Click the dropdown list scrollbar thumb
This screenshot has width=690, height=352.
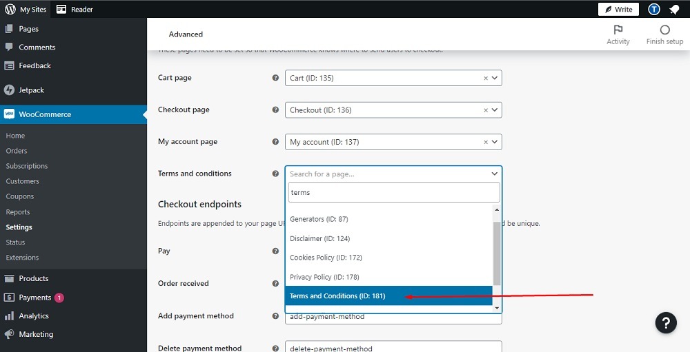(497, 253)
